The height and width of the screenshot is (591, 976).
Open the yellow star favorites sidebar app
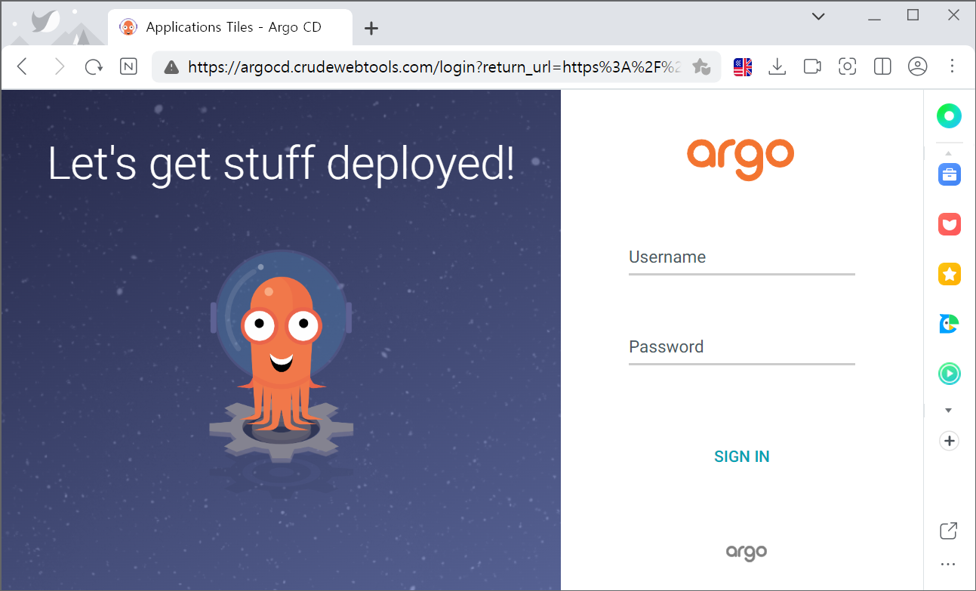(949, 274)
